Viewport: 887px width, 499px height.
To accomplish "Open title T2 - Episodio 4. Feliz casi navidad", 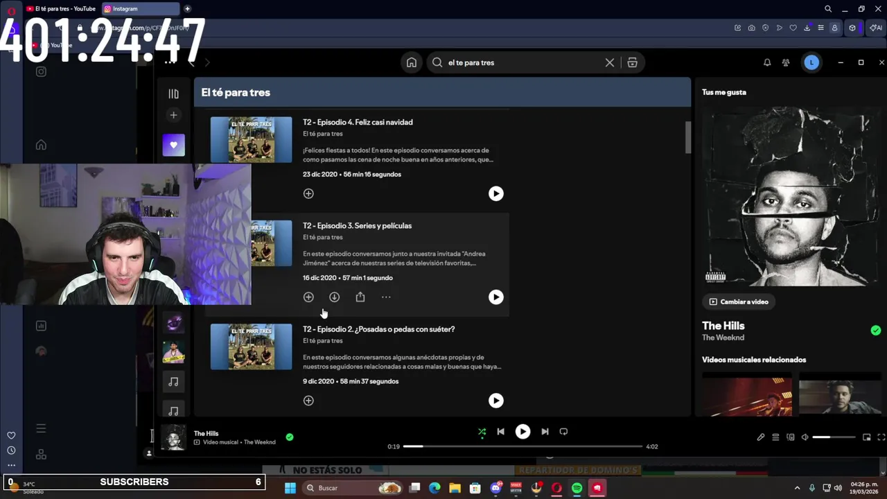I will [358, 122].
